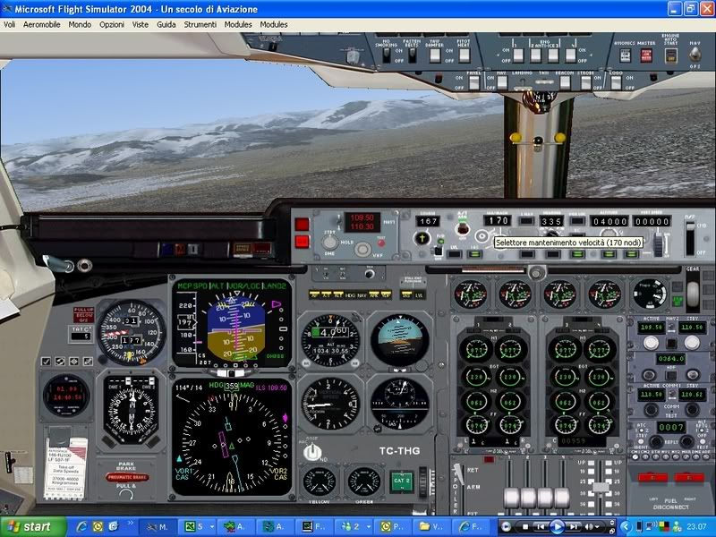Adjust the vertical speed thumbwheel
This screenshot has width=716, height=537.
point(658,245)
